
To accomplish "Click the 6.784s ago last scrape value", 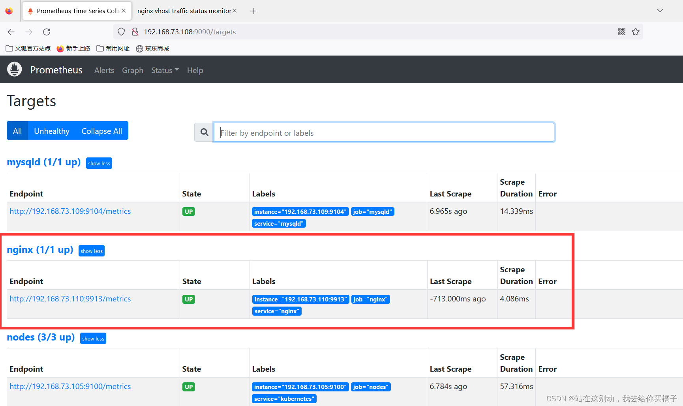I will [x=448, y=386].
